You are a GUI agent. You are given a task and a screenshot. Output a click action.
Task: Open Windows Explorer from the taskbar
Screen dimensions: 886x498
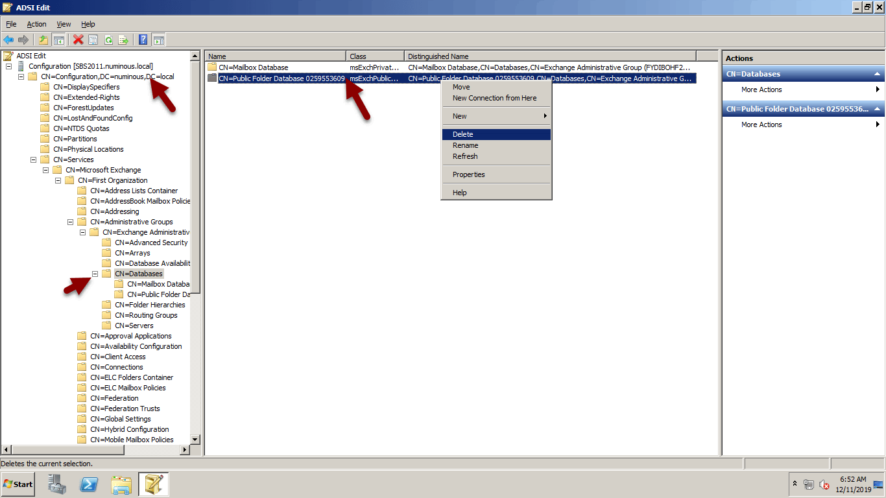pyautogui.click(x=121, y=484)
